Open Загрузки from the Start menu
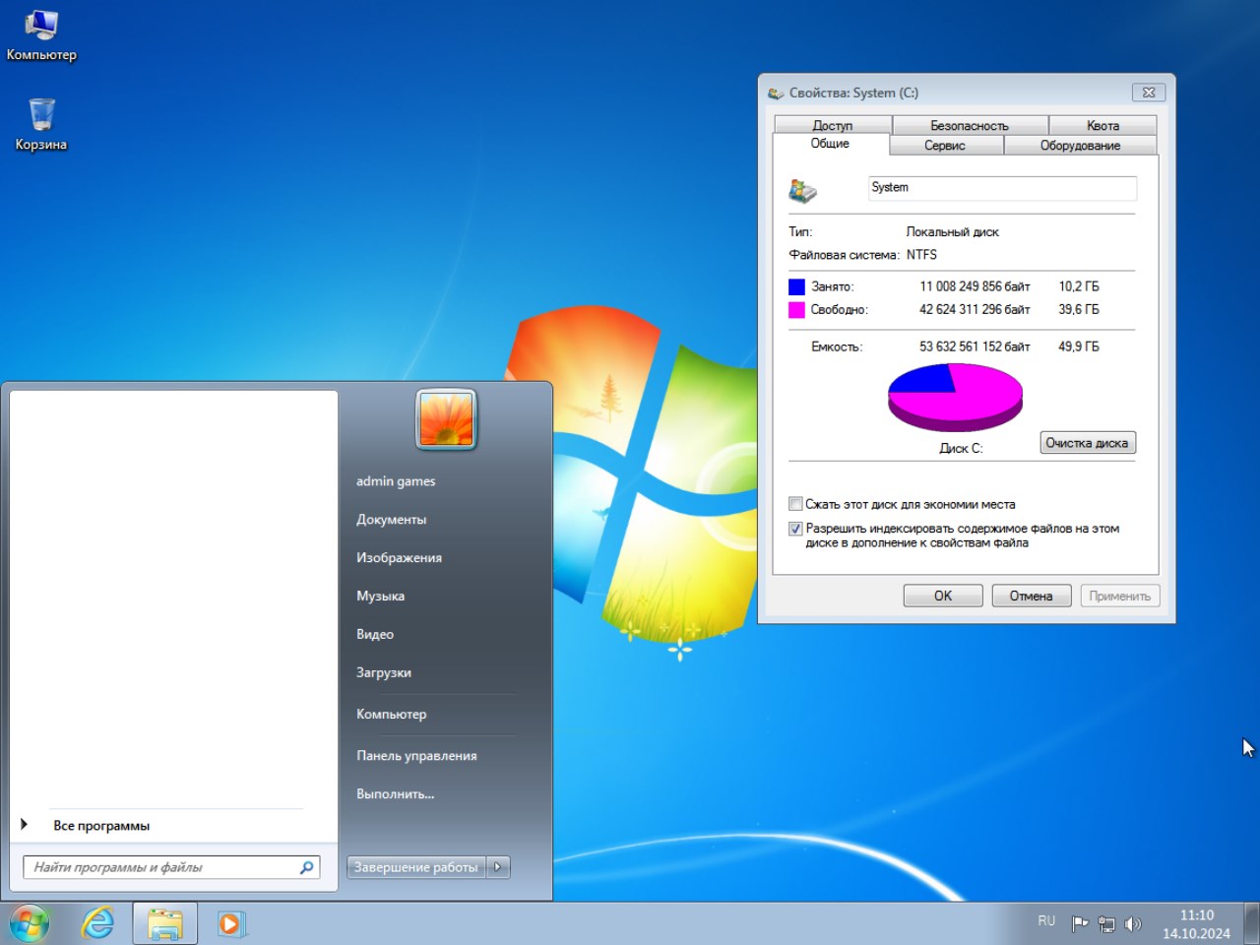The height and width of the screenshot is (945, 1260). [x=384, y=673]
